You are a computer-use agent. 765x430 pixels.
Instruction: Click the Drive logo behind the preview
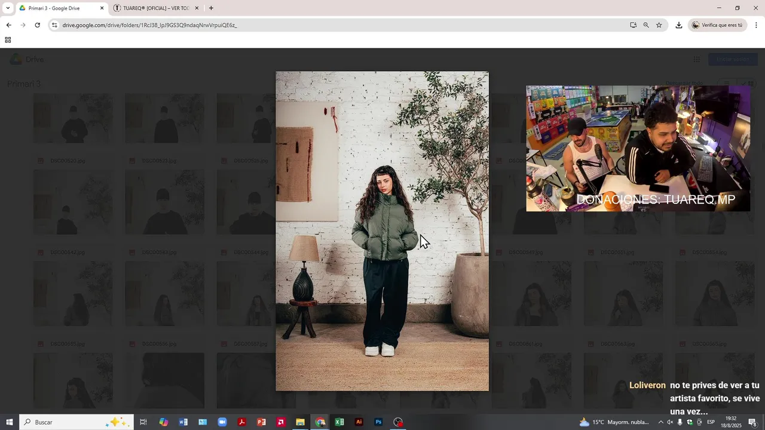tap(27, 59)
